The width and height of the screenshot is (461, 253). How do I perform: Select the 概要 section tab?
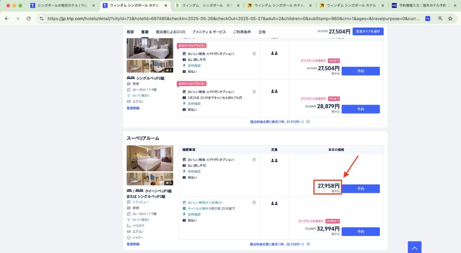tap(130, 32)
